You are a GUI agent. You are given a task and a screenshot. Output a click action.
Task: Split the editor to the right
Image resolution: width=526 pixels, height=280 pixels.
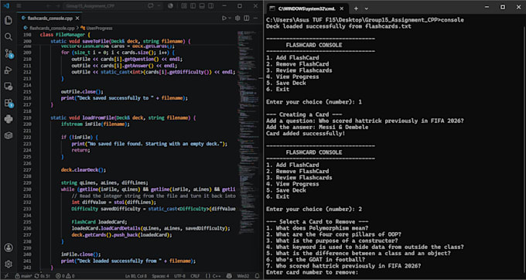tap(247, 18)
